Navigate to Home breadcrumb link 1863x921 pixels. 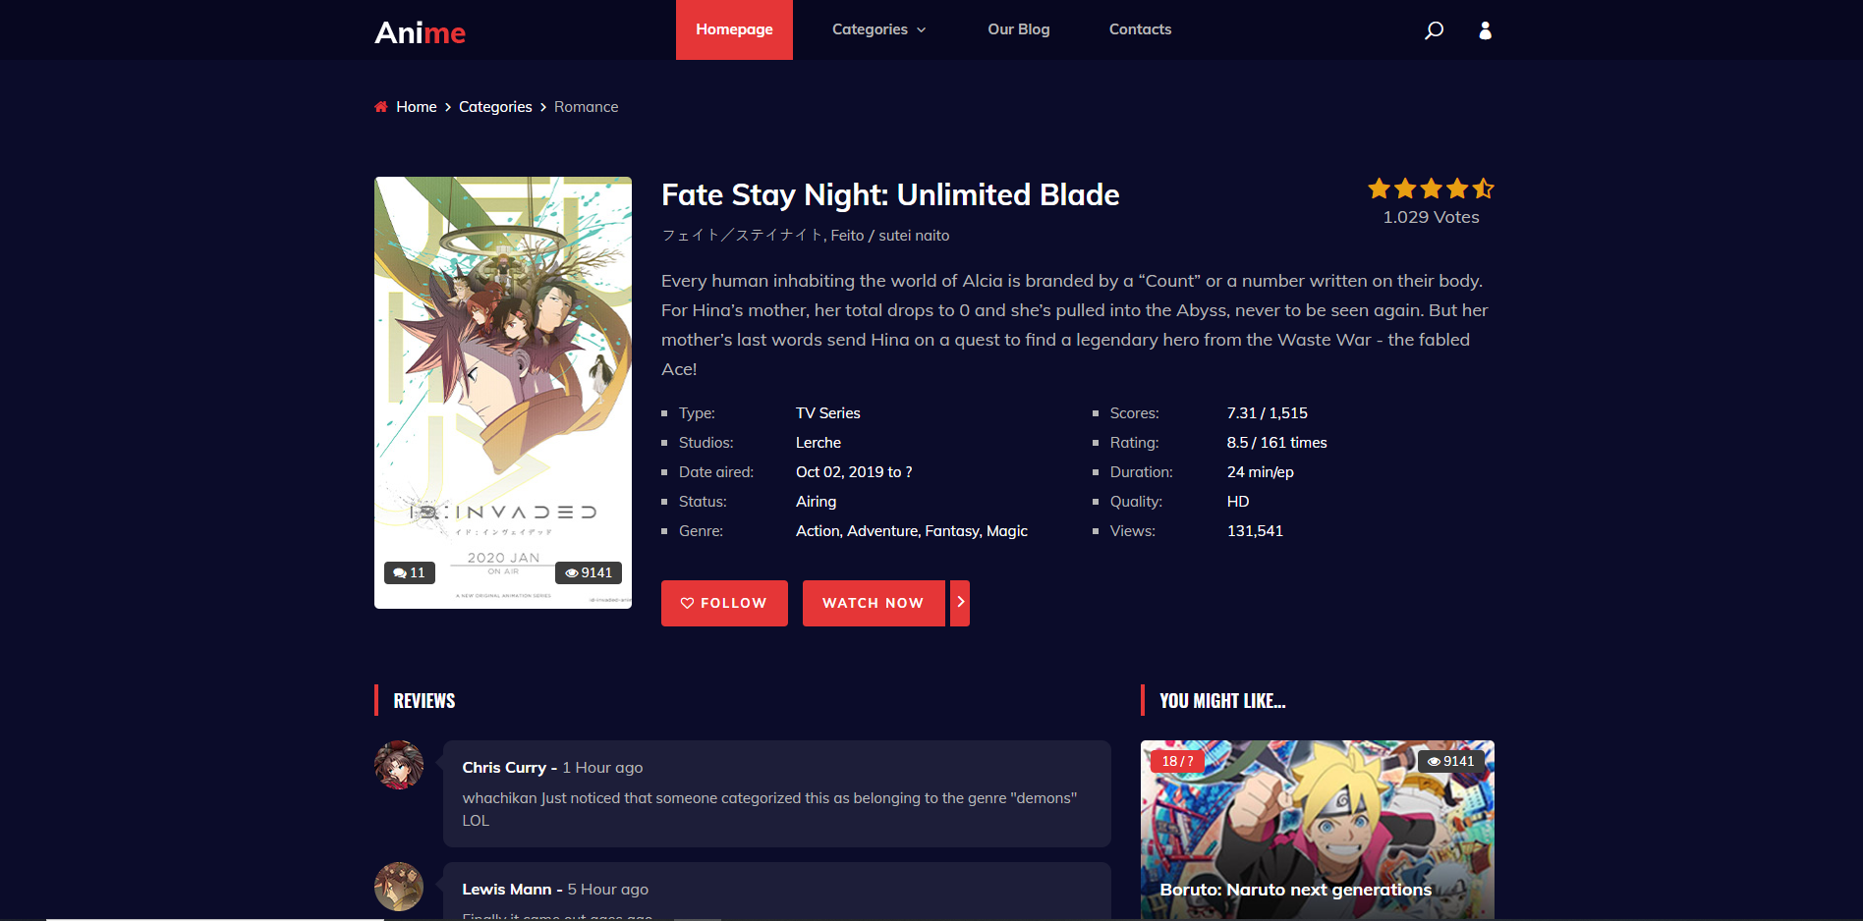pyautogui.click(x=417, y=107)
